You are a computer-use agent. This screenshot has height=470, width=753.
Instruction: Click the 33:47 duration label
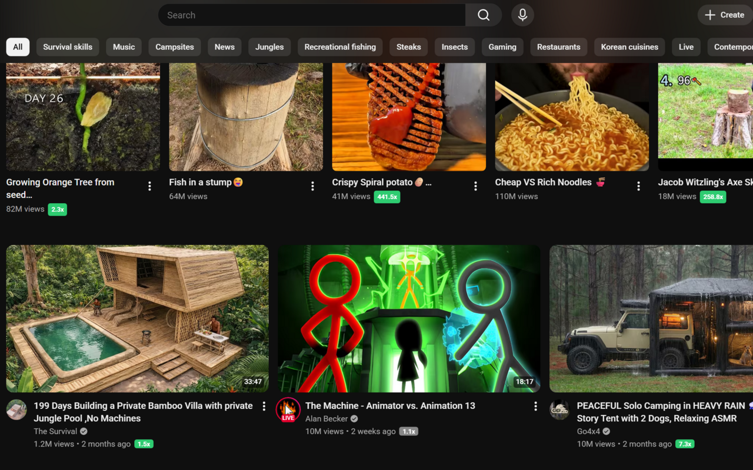(253, 382)
